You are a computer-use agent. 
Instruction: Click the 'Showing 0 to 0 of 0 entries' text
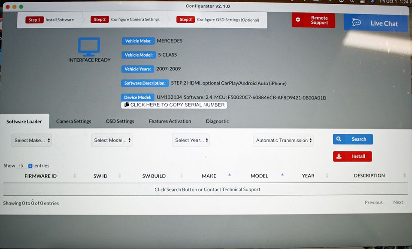click(31, 203)
